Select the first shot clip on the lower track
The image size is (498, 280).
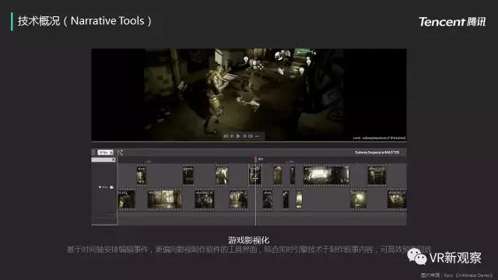click(126, 200)
